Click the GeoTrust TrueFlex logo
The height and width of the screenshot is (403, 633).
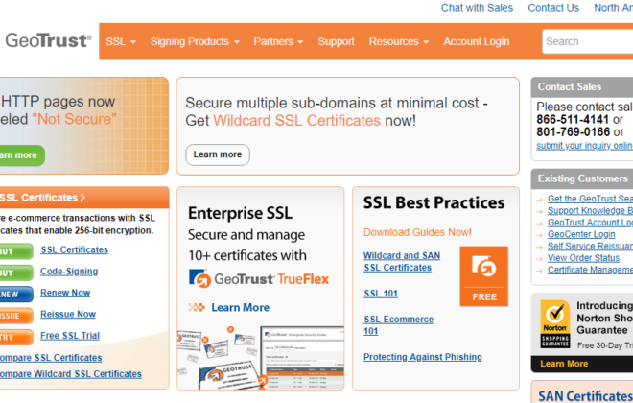coord(259,278)
